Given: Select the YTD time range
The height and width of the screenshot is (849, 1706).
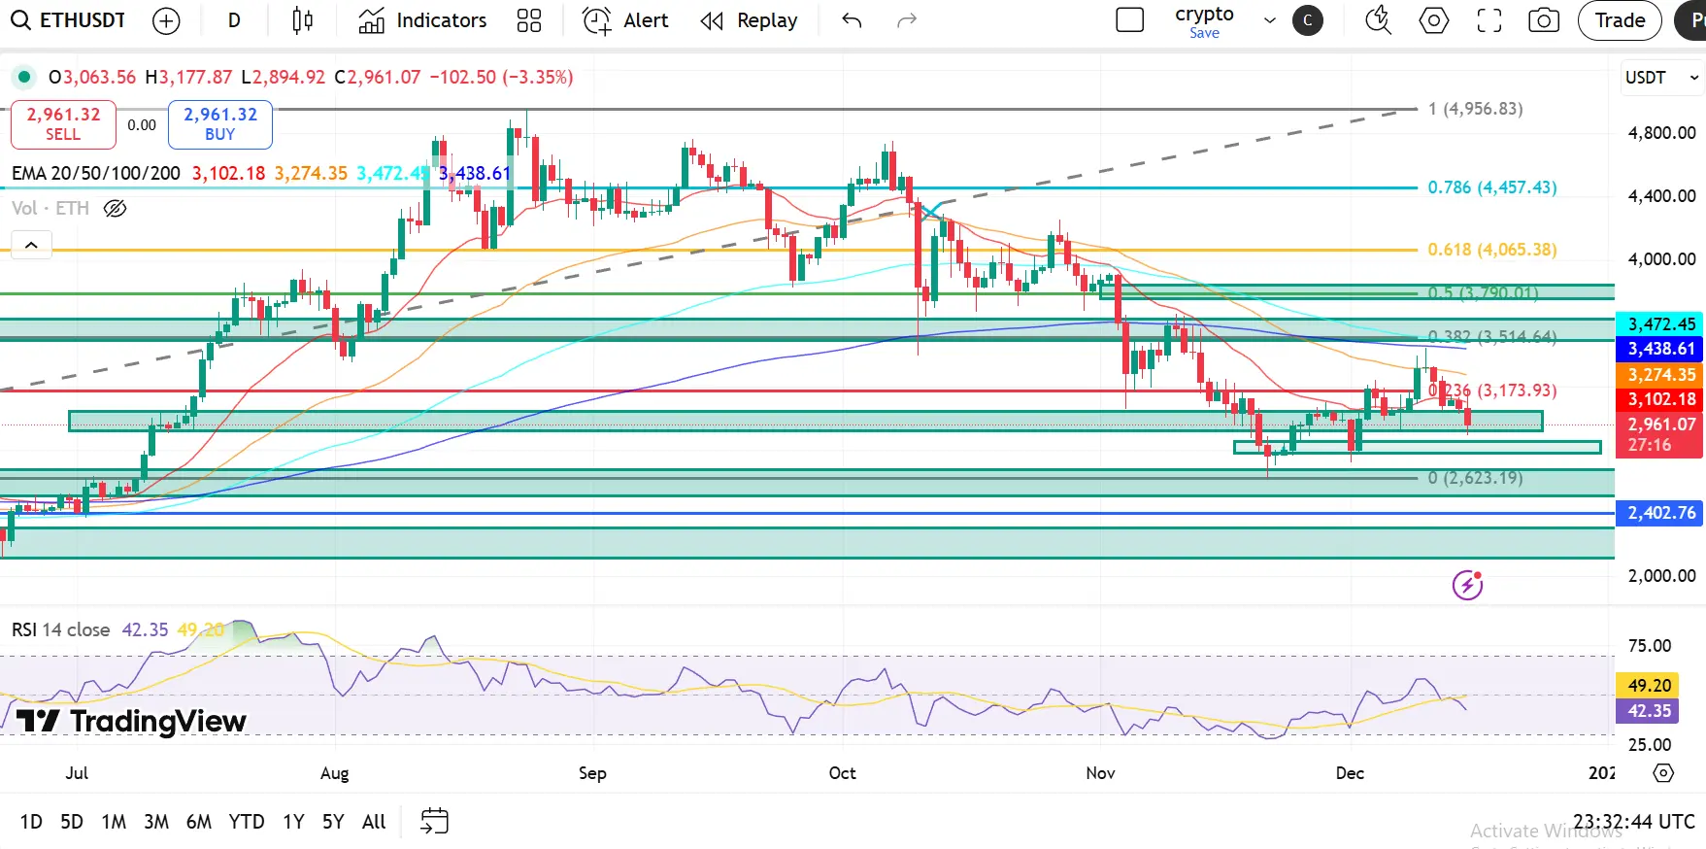Looking at the screenshot, I should click(247, 822).
